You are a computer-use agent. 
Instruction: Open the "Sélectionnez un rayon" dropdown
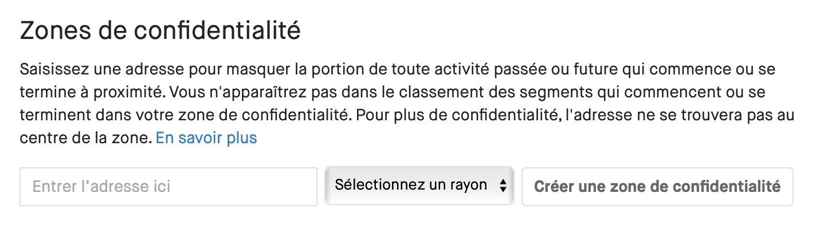419,186
